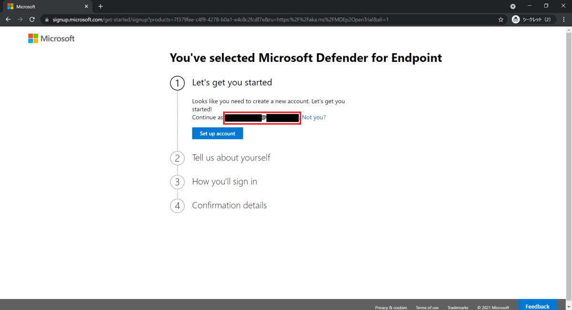Viewport: 572px width, 310px height.
Task: Click step 1 circle 'Let's get you started'
Action: point(177,83)
